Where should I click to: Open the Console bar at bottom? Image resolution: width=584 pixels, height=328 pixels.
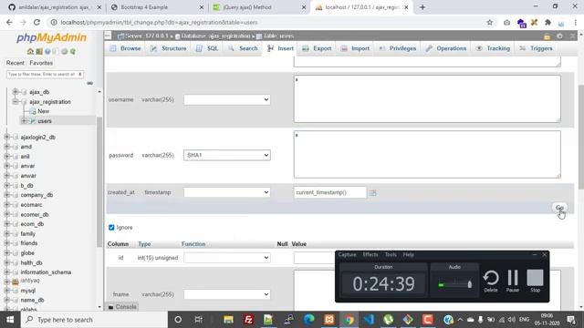122,307
